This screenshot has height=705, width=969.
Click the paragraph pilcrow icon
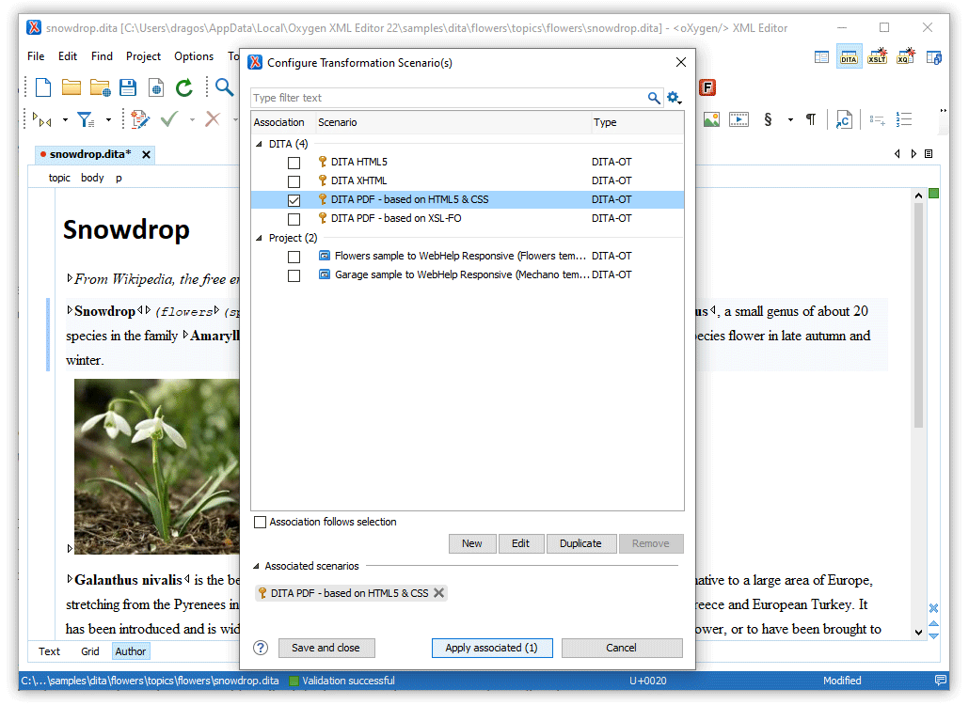[x=811, y=119]
